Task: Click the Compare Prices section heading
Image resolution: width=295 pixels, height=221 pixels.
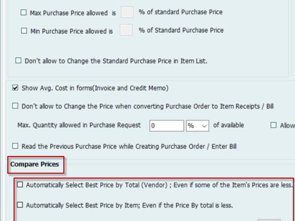Action: pyautogui.click(x=36, y=164)
